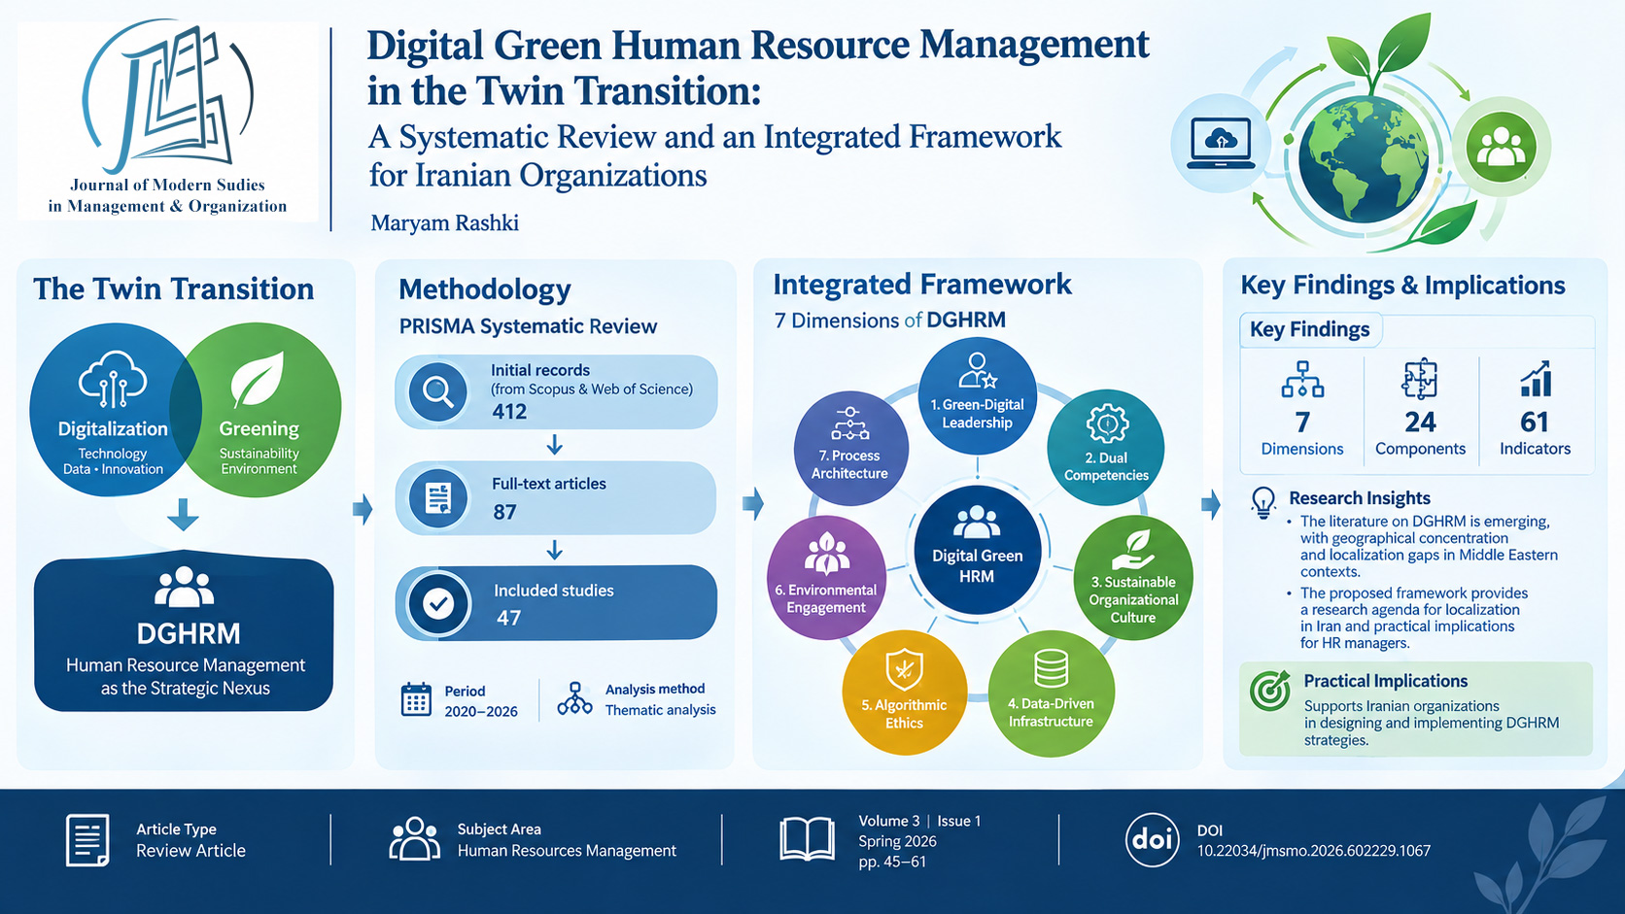Click the initial records value 412

tap(509, 412)
